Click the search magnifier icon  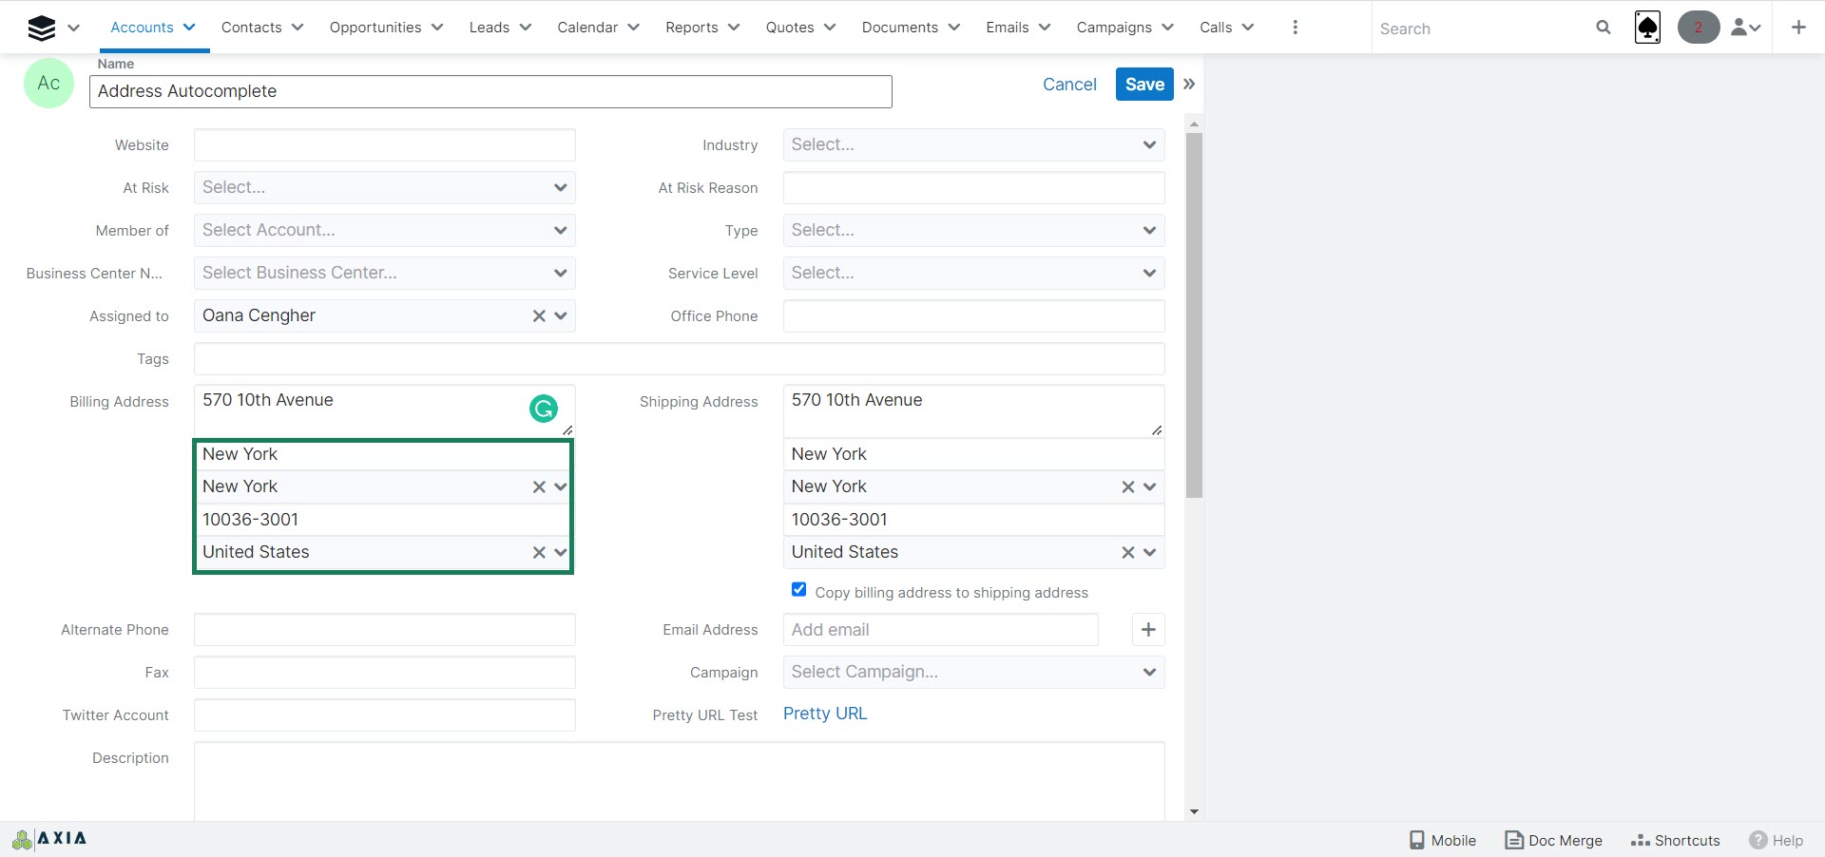pyautogui.click(x=1603, y=28)
